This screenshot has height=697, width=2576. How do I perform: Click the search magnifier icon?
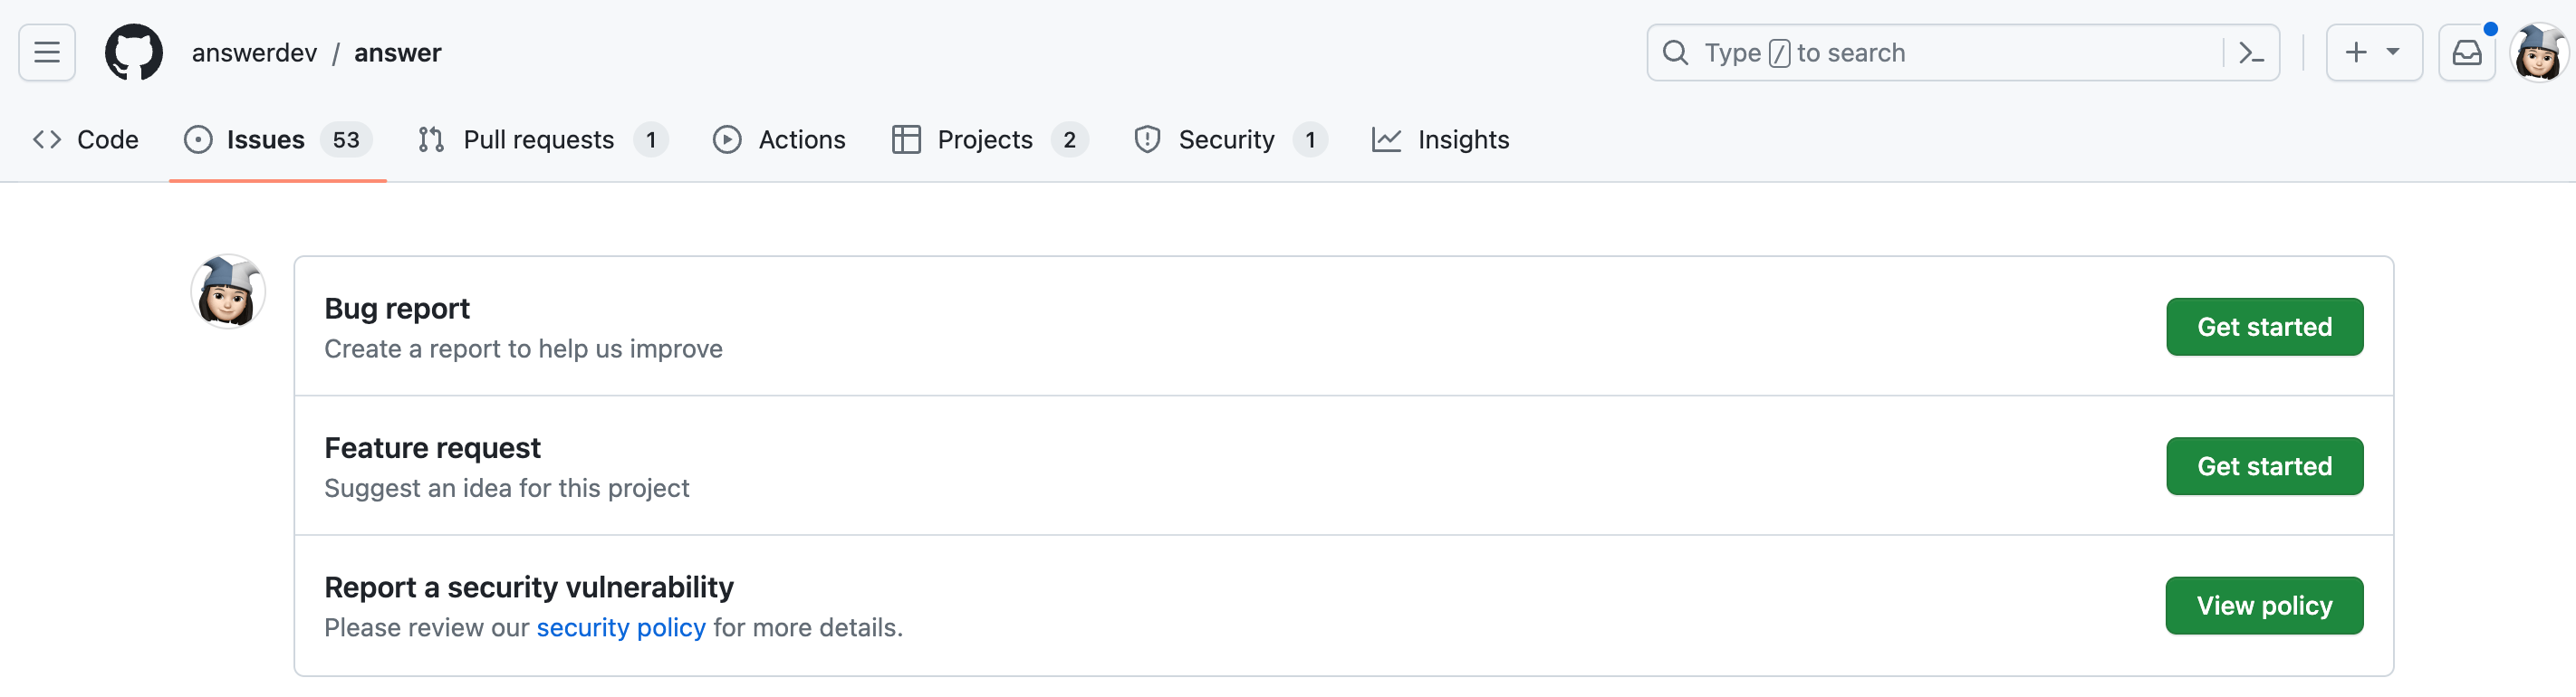click(1675, 53)
